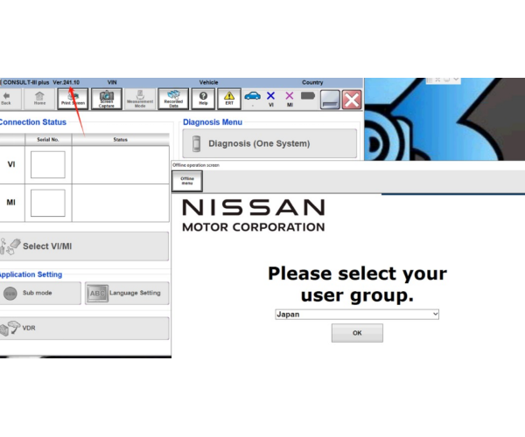Click the Print Screen toolbar icon
This screenshot has width=525, height=437.
(x=73, y=99)
